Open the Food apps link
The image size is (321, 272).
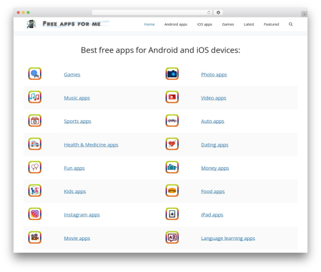tap(213, 192)
